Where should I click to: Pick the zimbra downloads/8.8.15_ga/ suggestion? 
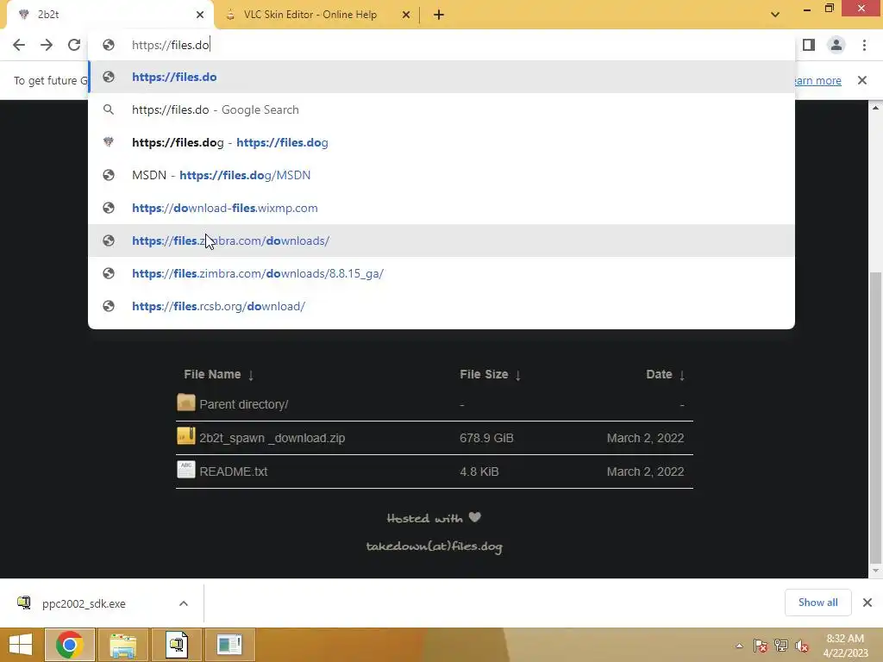click(442, 273)
